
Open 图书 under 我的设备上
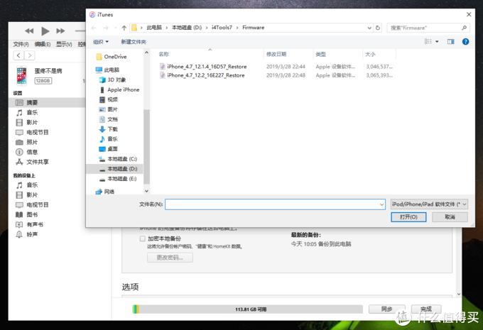click(32, 214)
